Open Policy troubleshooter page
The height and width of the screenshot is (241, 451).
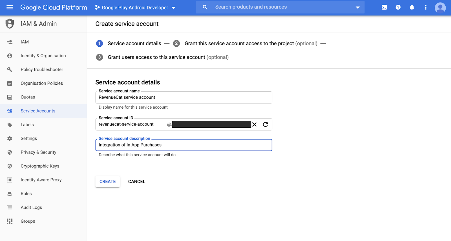(42, 69)
